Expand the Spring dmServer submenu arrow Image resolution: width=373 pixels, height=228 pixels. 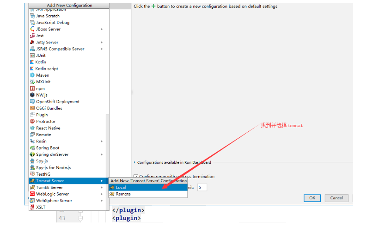click(x=102, y=154)
